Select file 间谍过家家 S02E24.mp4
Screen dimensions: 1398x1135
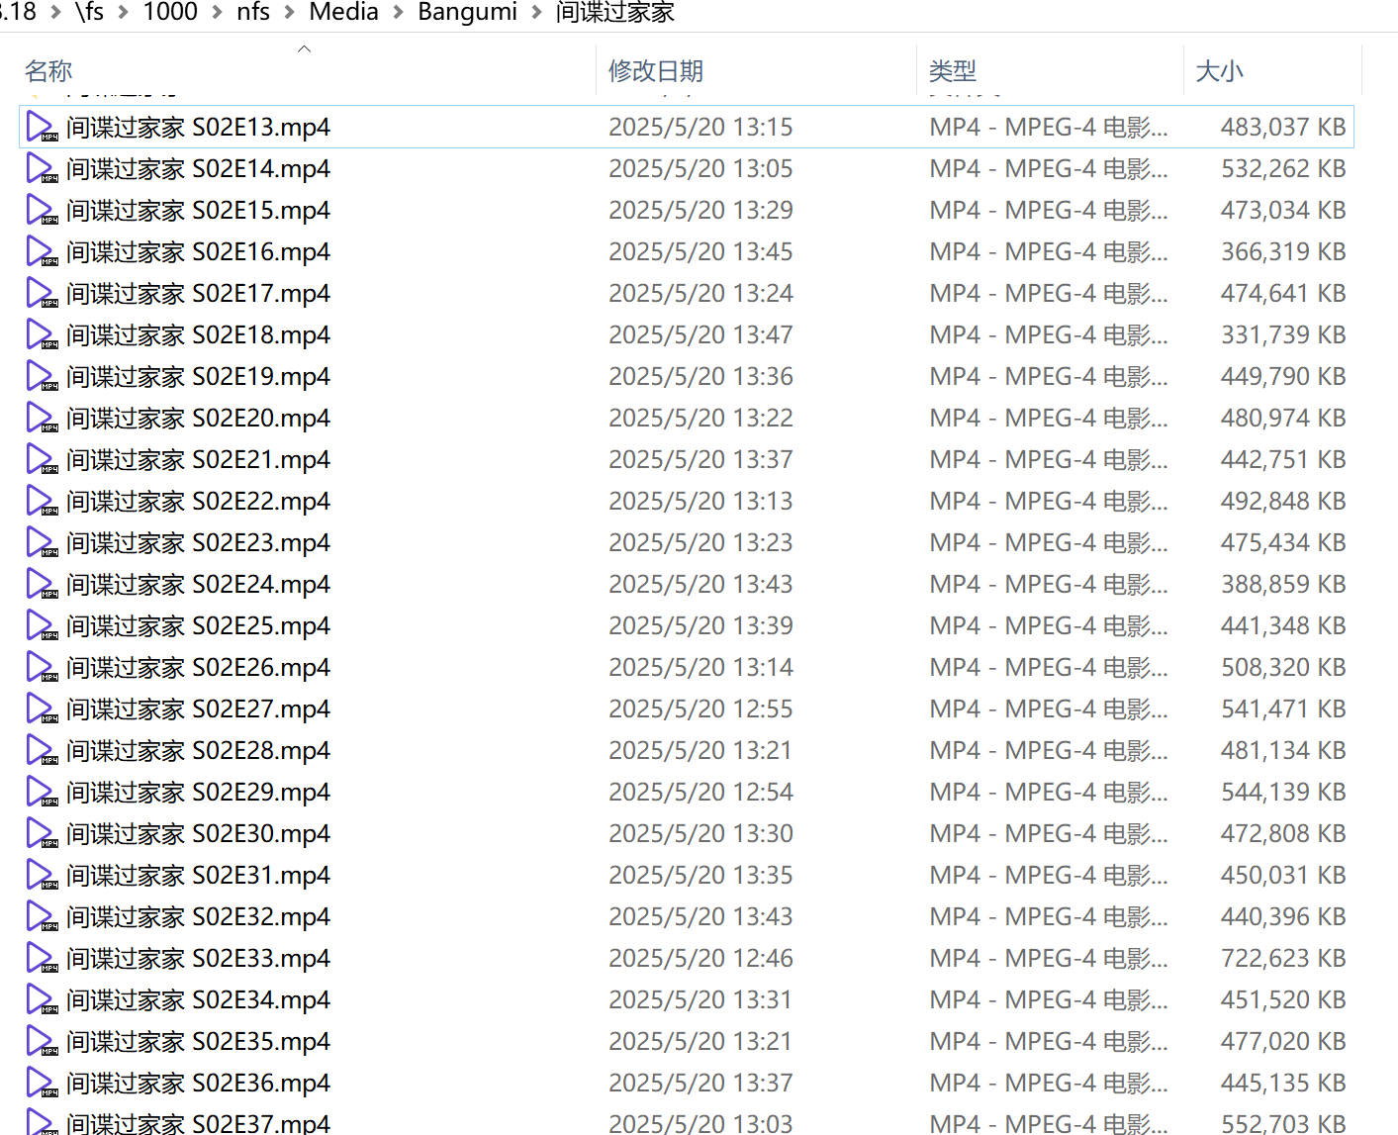click(686, 584)
